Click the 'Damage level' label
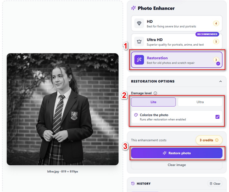229x192 pixels. [x=141, y=93]
